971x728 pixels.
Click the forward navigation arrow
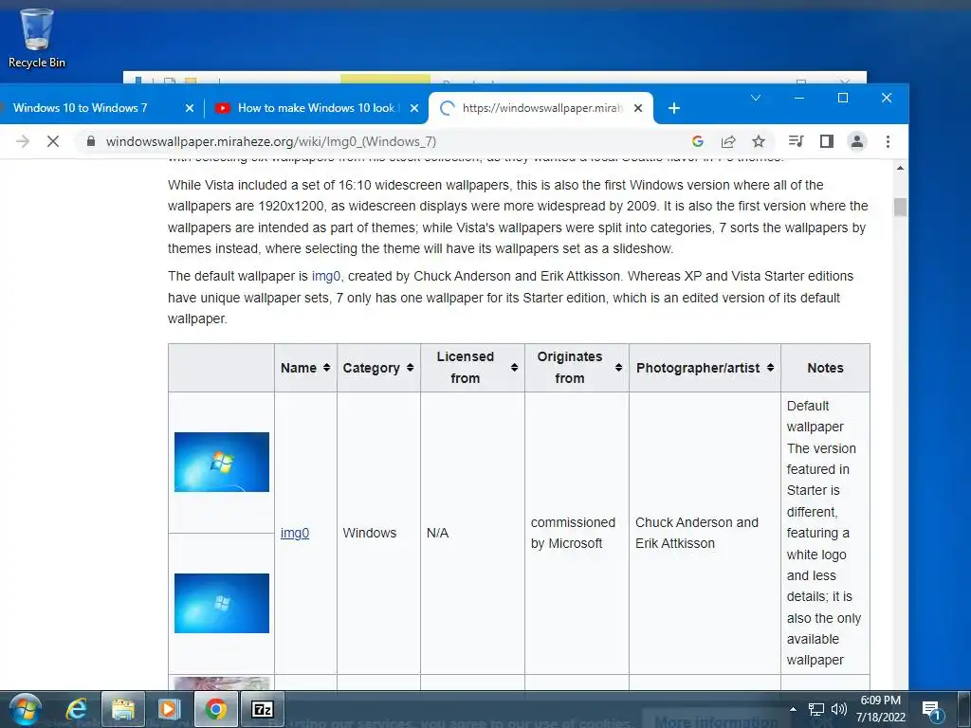point(23,141)
